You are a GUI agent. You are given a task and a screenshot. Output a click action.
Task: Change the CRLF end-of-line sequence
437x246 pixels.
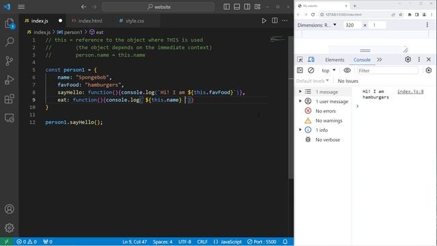202,242
